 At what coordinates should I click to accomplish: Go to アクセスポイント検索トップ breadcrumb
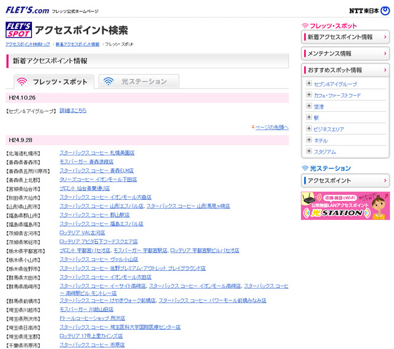tap(28, 44)
